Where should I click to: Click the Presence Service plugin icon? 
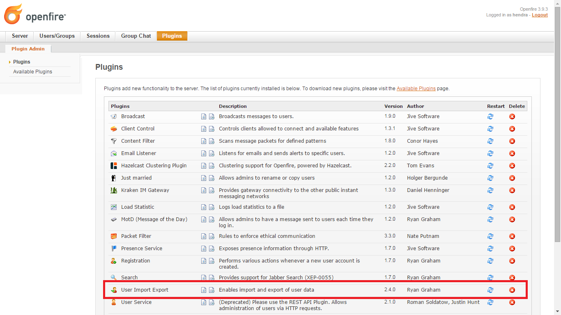click(x=114, y=249)
